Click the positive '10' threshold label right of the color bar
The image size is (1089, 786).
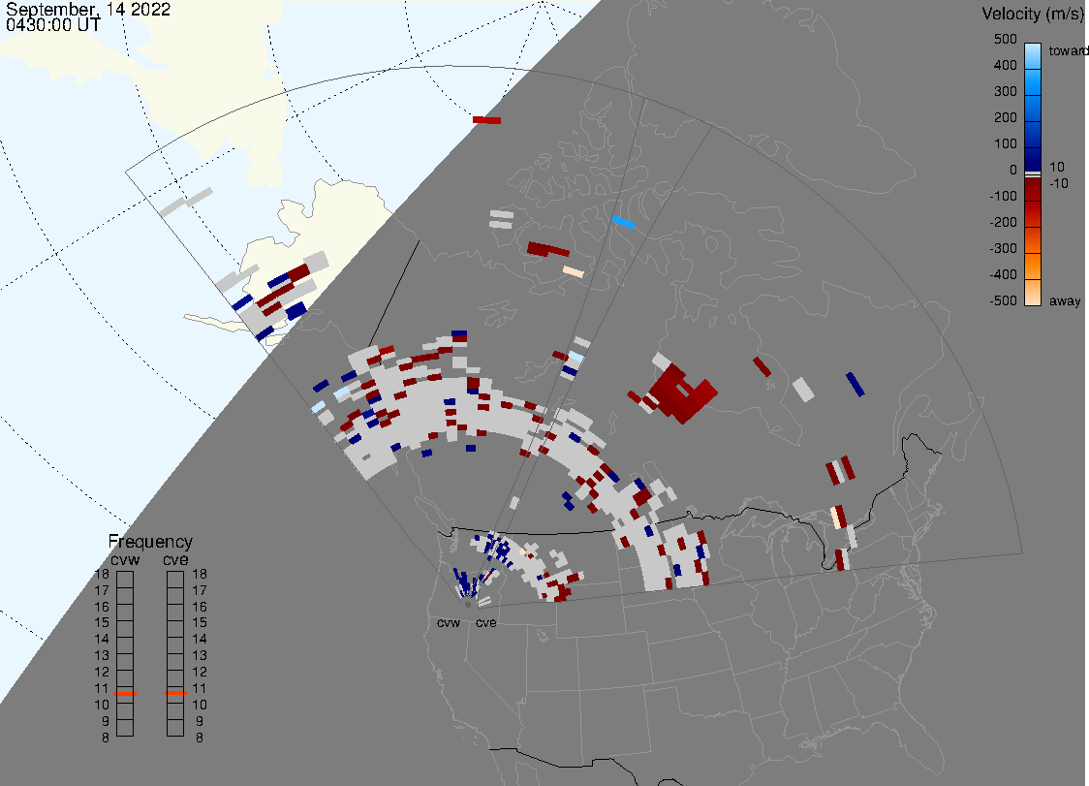1056,167
